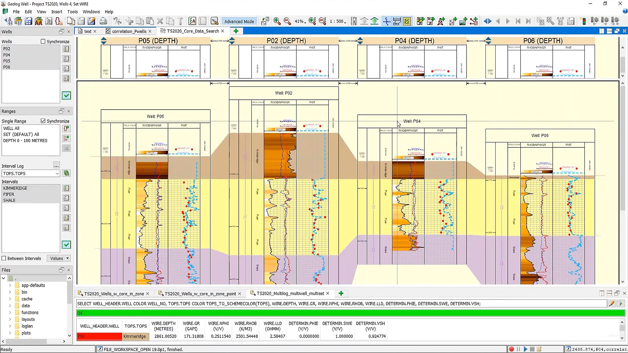Expand the bin folder node
The image size is (628, 353).
(10, 292)
